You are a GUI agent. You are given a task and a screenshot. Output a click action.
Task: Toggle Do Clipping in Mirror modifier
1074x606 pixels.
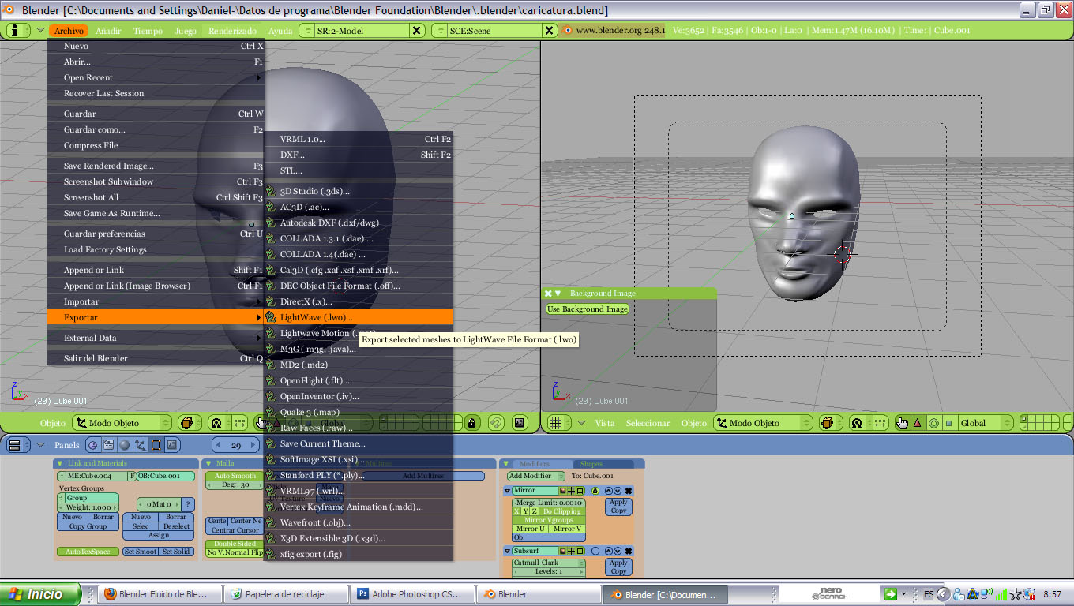coord(561,511)
